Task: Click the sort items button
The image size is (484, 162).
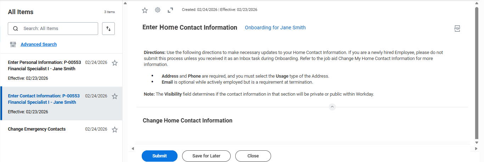Action: tap(108, 29)
